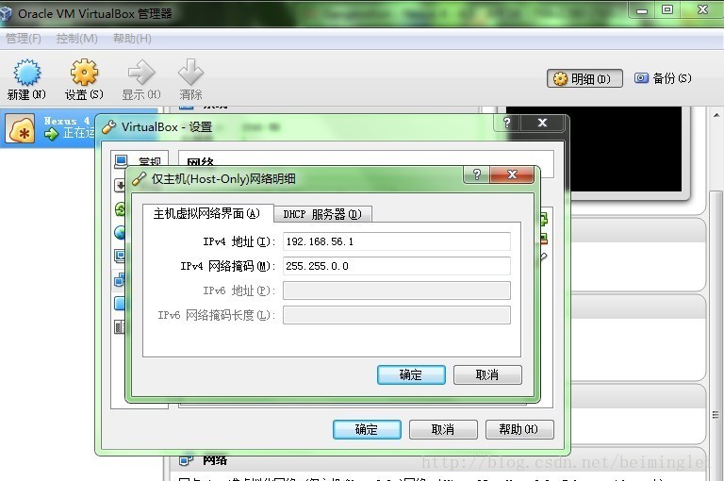Click the 网络 section header at bottom
Viewport: 724px width, 481px height.
(x=215, y=460)
